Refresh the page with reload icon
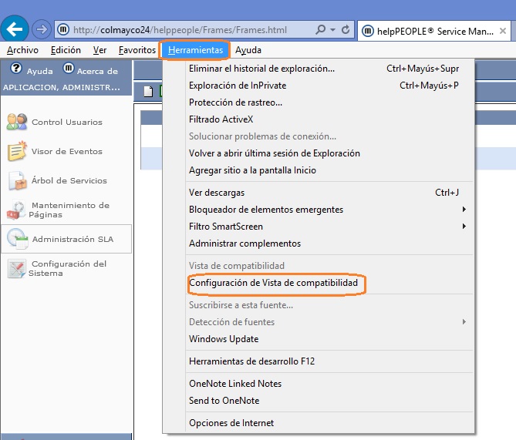 coord(346,30)
